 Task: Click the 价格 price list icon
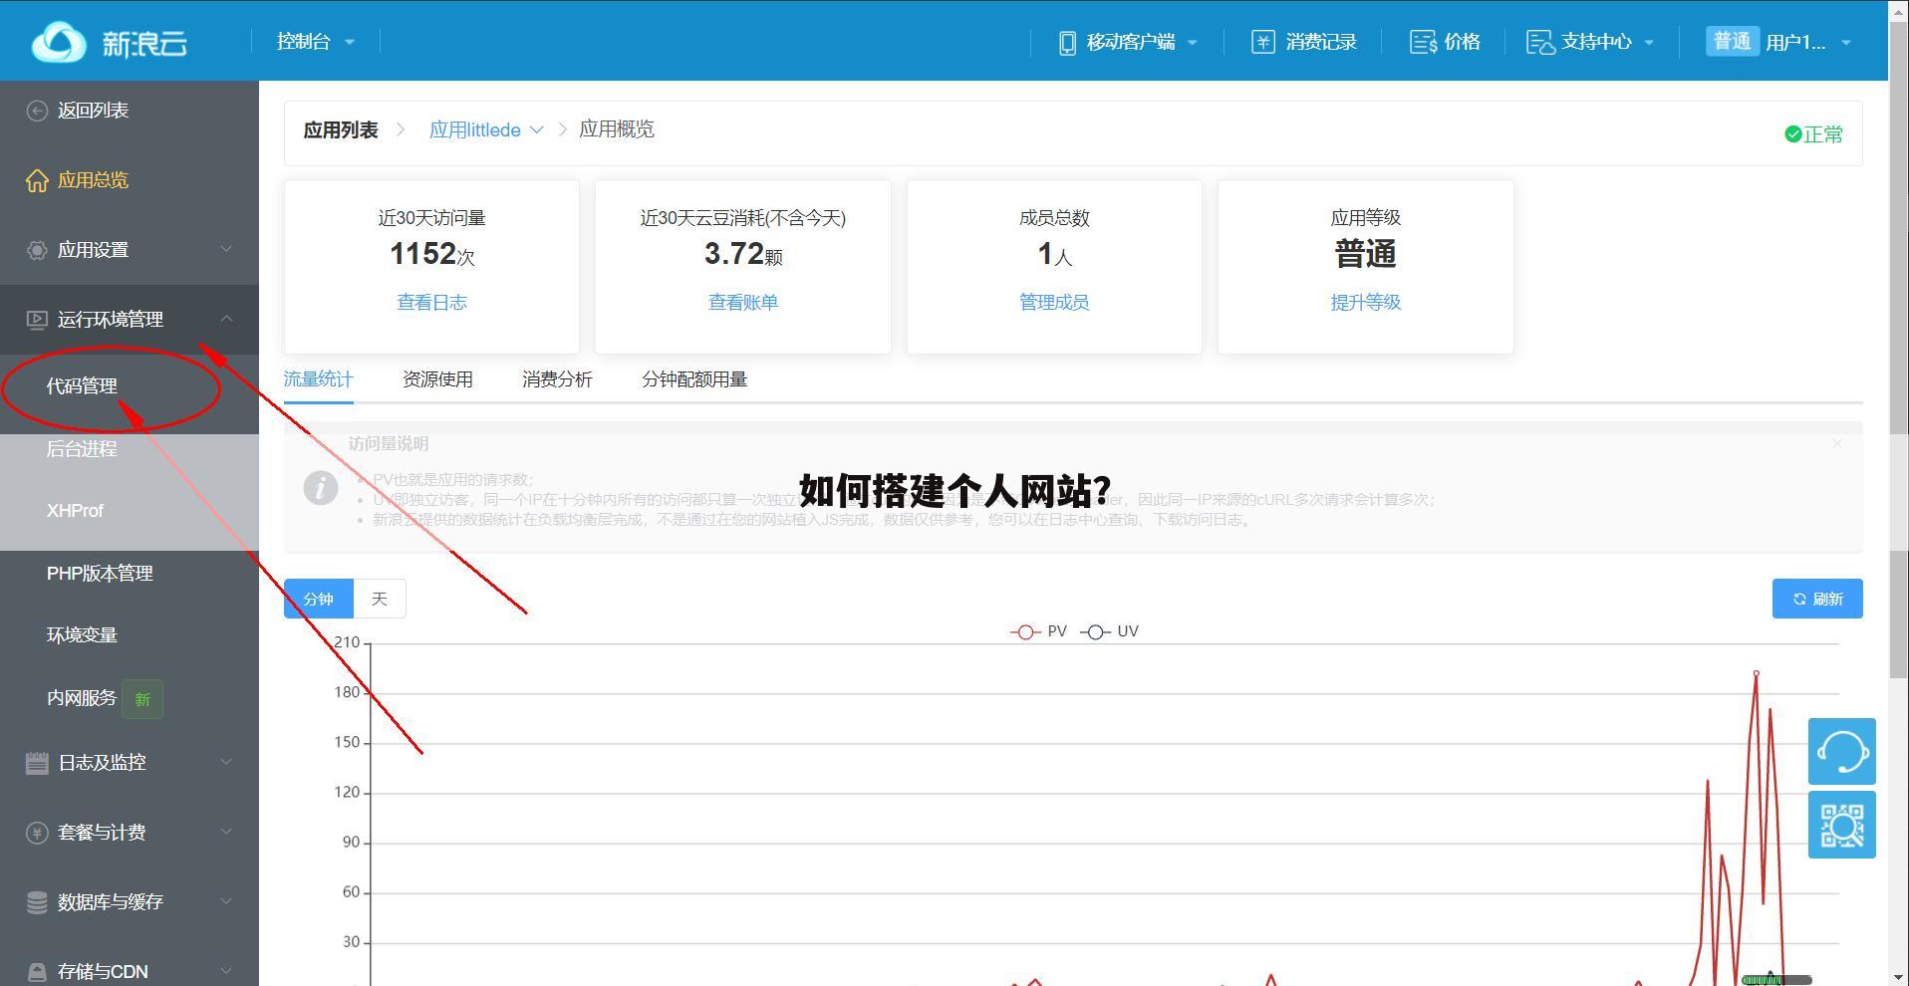[1423, 42]
